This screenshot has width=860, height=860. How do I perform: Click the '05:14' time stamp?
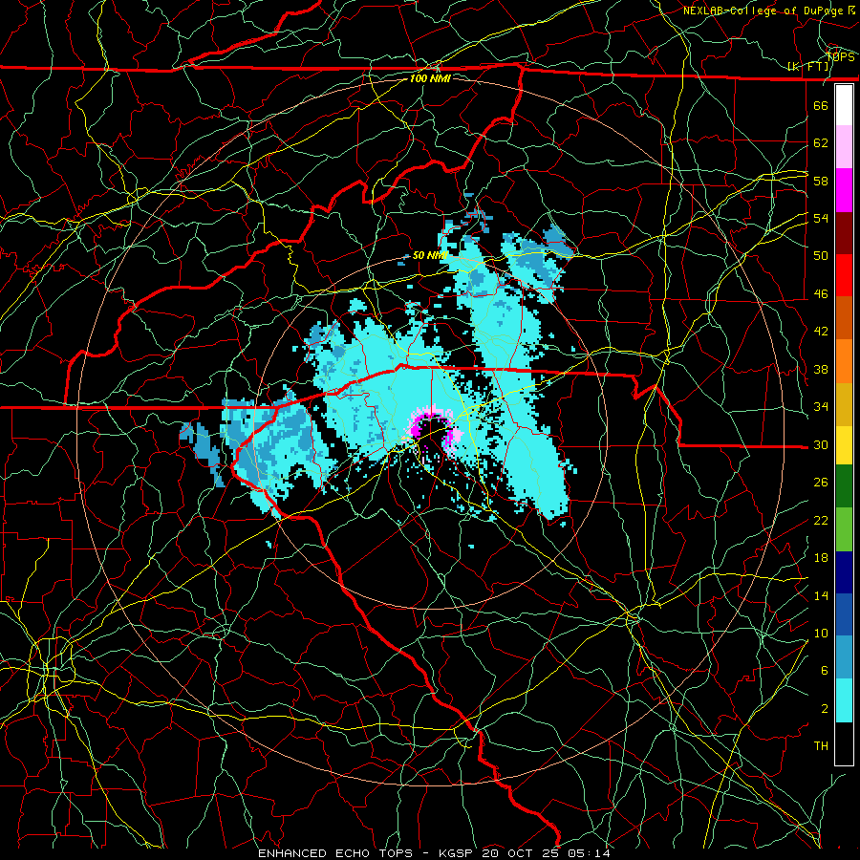(589, 853)
